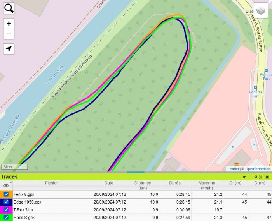This screenshot has height=221, width=272.
Task: Sort traces by Distance column
Action: click(143, 185)
